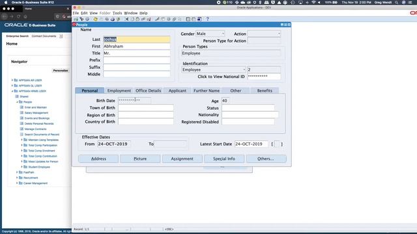Click the Special Info button
Image resolution: width=417 pixels, height=234 pixels.
[224, 159]
